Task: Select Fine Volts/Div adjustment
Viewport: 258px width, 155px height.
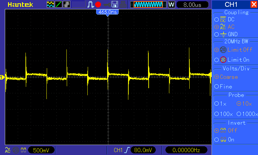Action: 223,87
